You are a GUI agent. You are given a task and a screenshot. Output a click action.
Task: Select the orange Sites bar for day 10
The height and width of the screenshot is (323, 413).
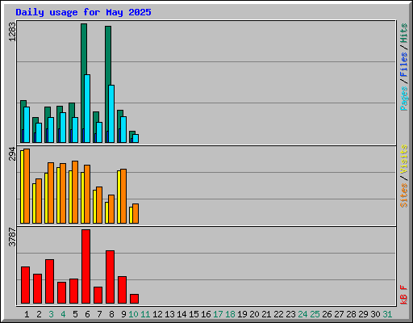(136, 213)
